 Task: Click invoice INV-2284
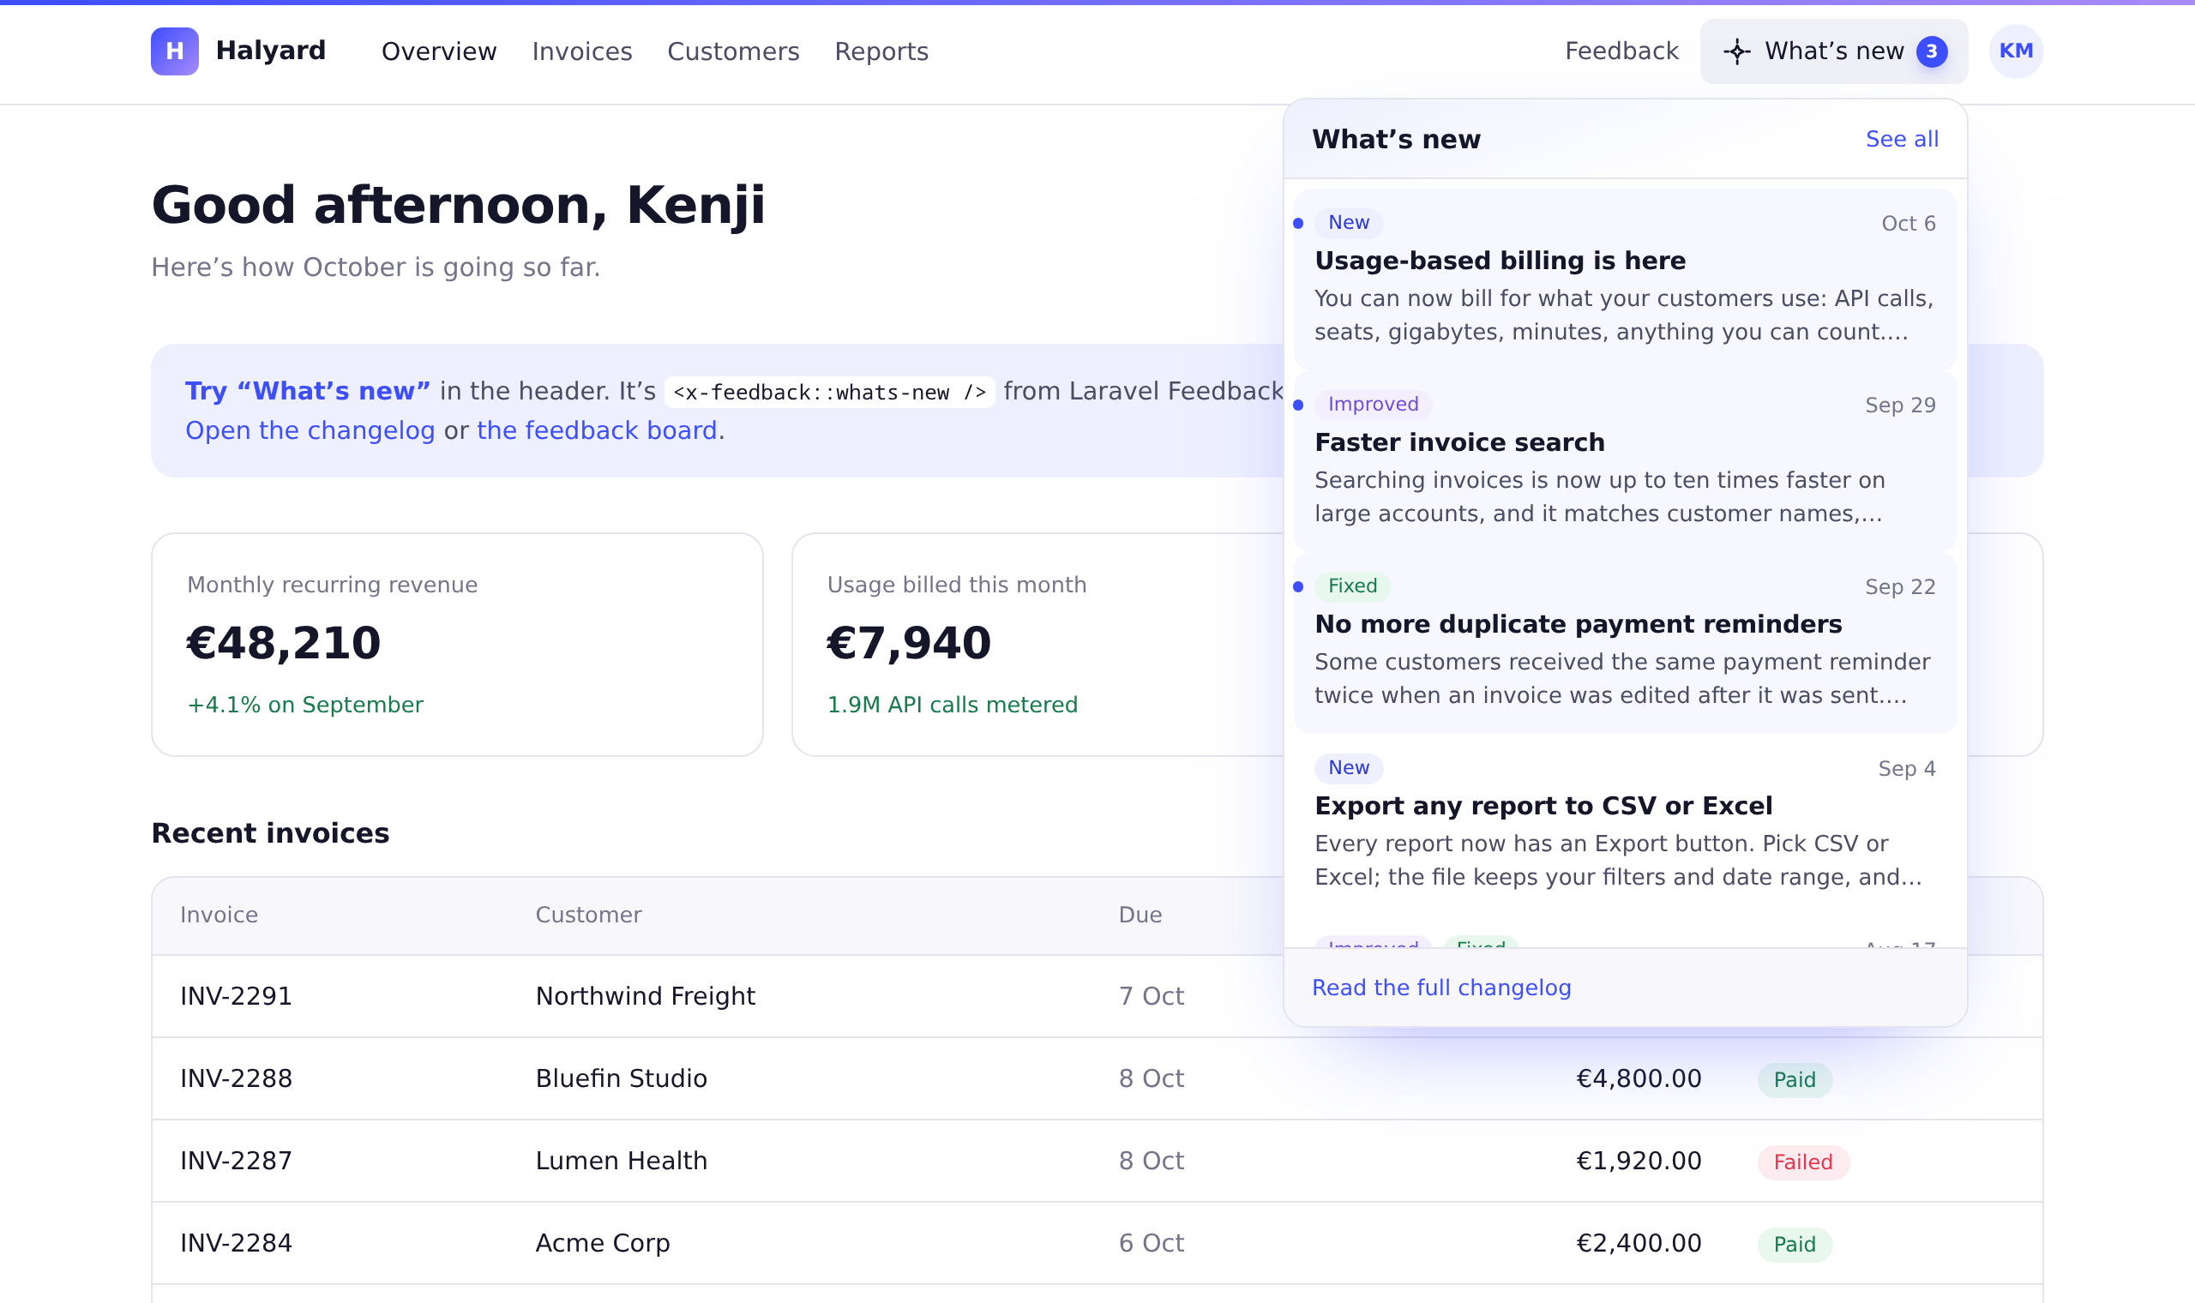click(x=236, y=1243)
